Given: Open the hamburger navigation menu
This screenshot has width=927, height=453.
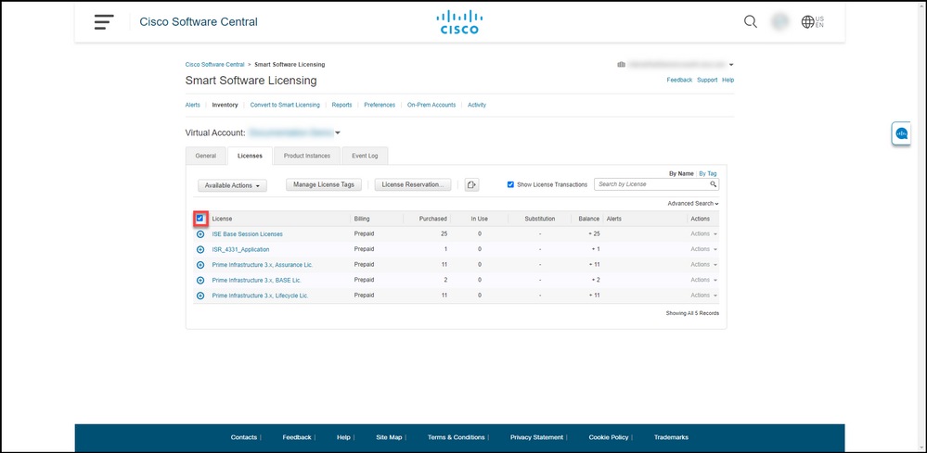Looking at the screenshot, I should (x=103, y=22).
